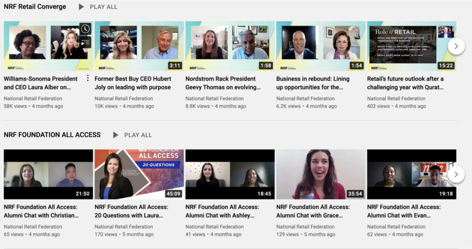Click the '8.8K views • 4 months ago' text
Image resolution: width=472 pixels, height=249 pixels.
click(216, 106)
